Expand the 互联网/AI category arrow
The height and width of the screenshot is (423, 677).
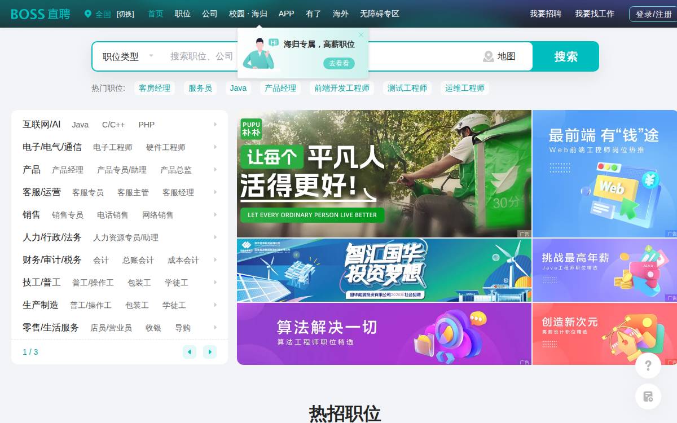[216, 124]
